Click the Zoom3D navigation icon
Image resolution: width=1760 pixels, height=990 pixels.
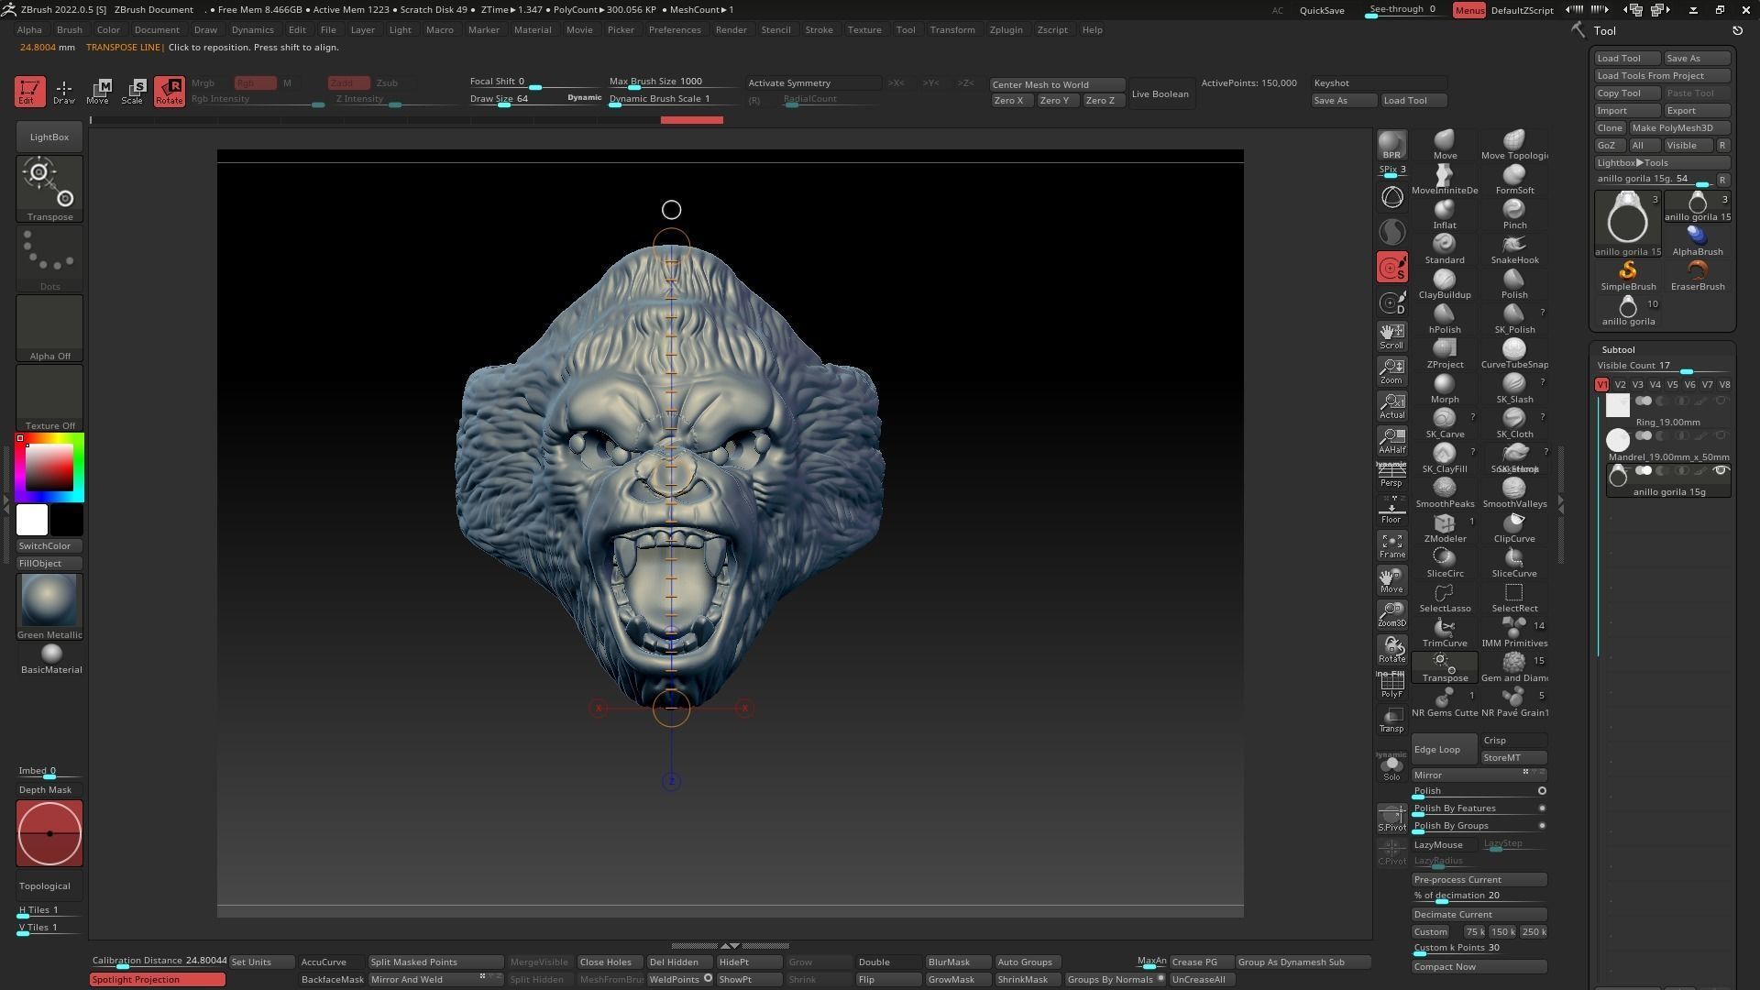coord(1391,614)
